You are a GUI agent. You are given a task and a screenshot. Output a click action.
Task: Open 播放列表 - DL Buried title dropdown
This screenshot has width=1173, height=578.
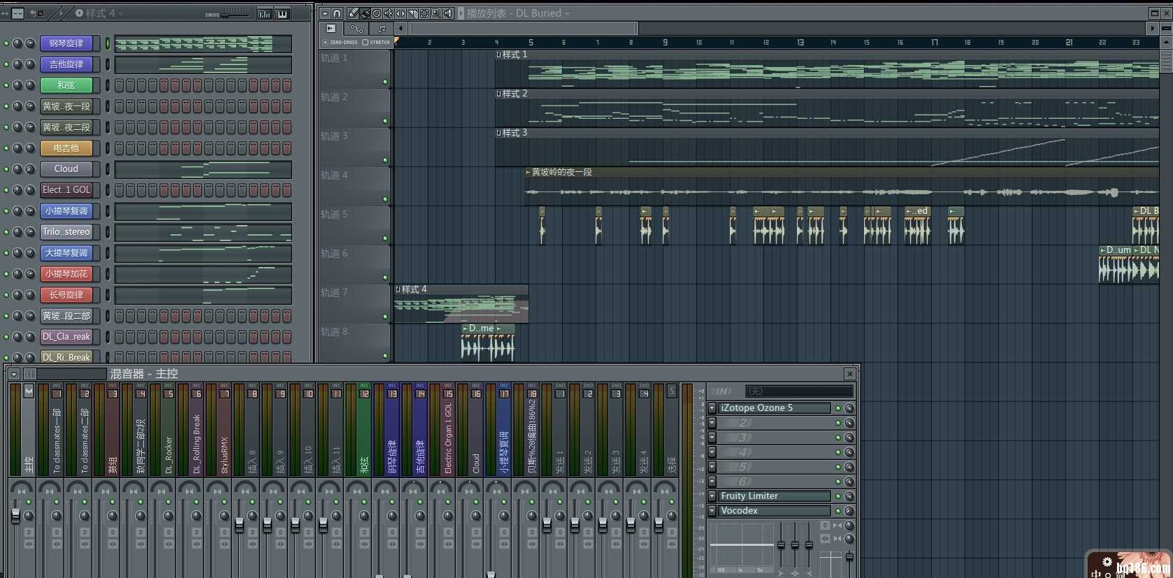click(518, 13)
